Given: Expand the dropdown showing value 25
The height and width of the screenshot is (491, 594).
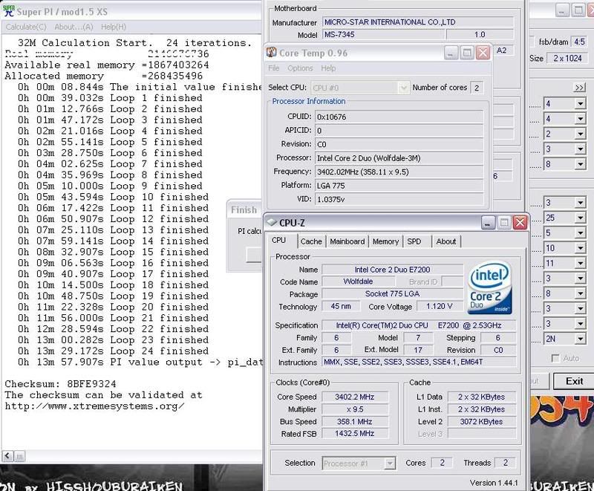Looking at the screenshot, I should pos(580,216).
